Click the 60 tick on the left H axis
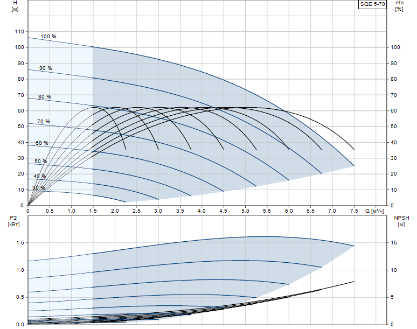417x329 pixels. point(21,110)
